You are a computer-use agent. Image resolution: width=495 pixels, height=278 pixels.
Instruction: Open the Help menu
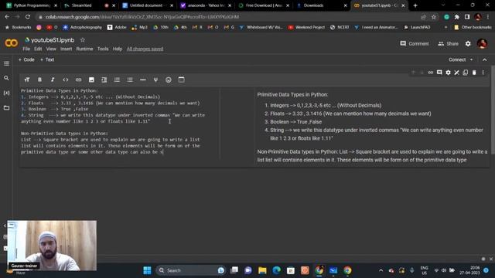(117, 49)
